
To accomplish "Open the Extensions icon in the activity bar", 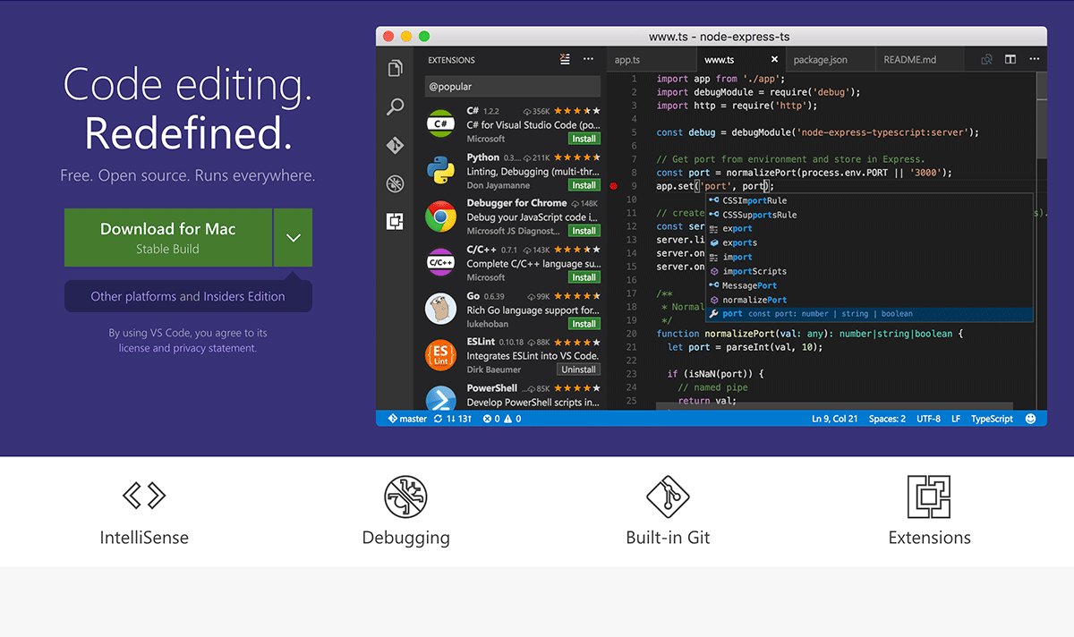I will coord(395,221).
